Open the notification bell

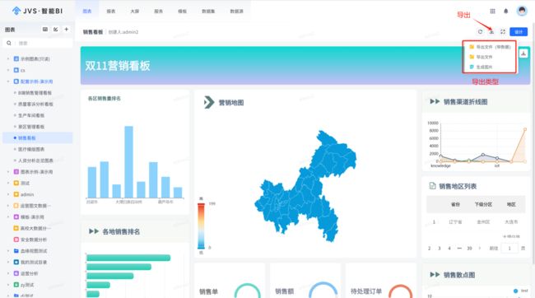(x=506, y=12)
